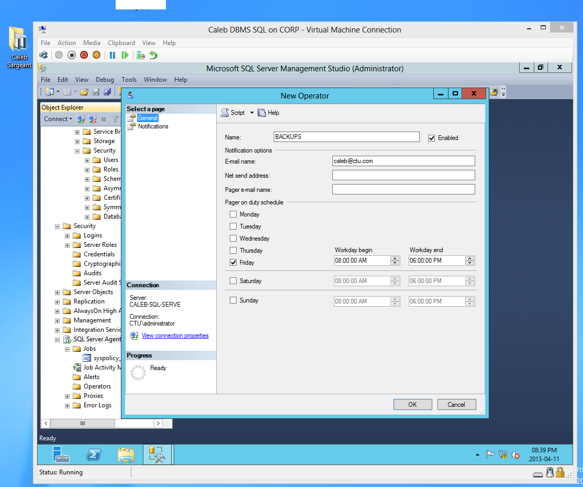Click the VM Turn Off stop icon
Screen dimensions: 583x487
click(72, 55)
